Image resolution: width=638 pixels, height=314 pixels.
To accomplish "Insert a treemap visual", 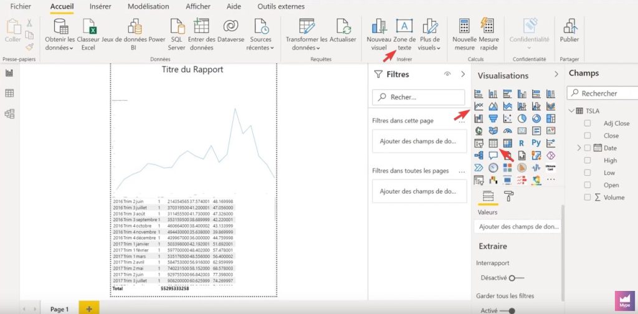I will pyautogui.click(x=551, y=118).
